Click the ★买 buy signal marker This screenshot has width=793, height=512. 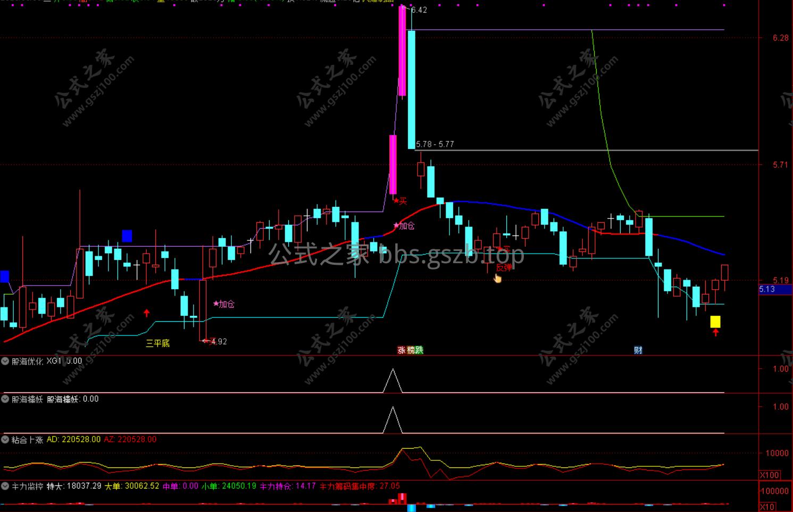tap(400, 201)
